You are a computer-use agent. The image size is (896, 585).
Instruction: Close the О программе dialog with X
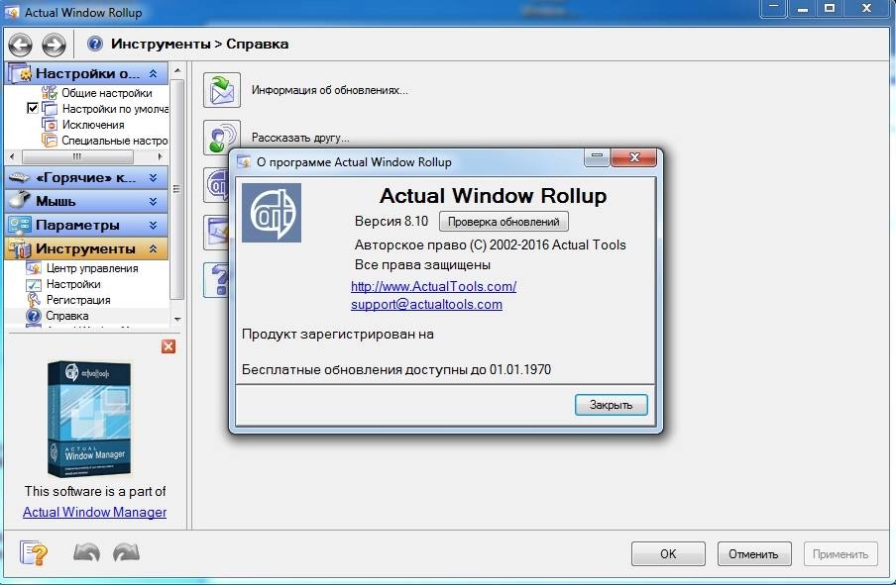(634, 157)
